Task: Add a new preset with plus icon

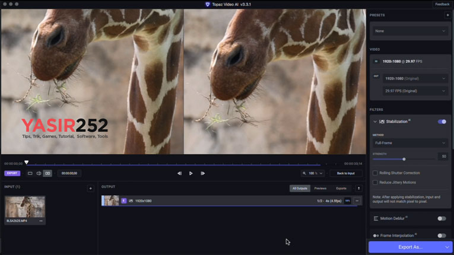Action: 447,15
